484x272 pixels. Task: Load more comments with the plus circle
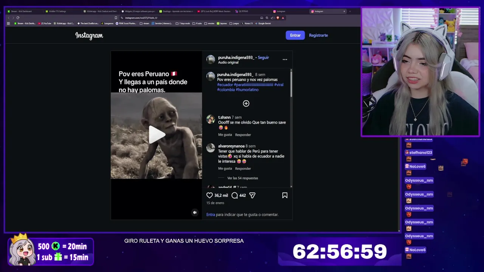(x=246, y=104)
